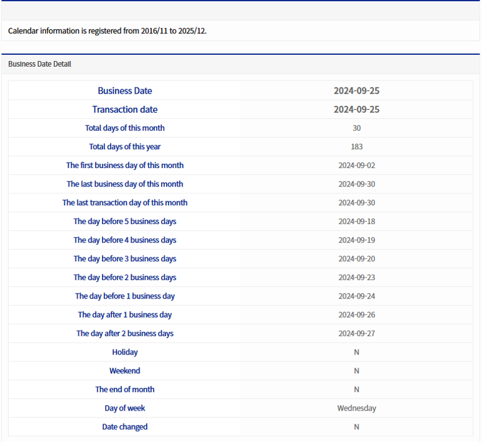Click the day after 2 business days value 2024-09-27
Screen dimensions: 482x442
tap(356, 334)
